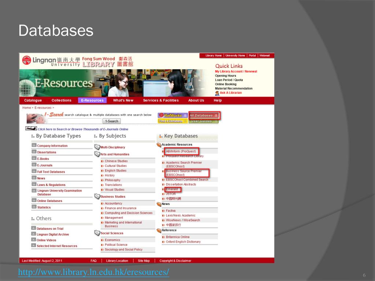Open the What's New menu

pos(123,100)
